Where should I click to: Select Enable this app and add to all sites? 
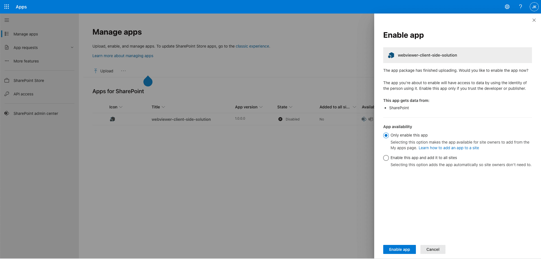pos(386,158)
